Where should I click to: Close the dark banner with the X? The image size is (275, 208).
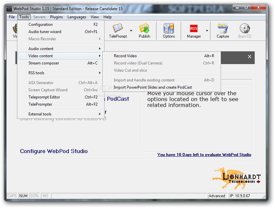click(249, 57)
